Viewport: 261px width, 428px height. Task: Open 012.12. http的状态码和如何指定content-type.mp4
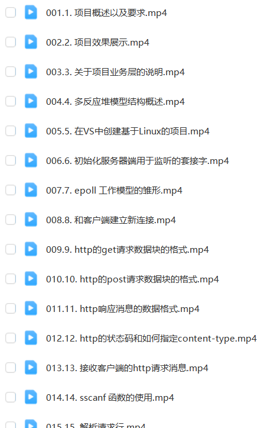click(151, 339)
